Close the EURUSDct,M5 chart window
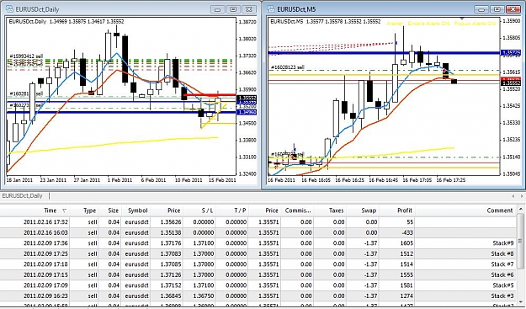The height and width of the screenshot is (309, 526). point(513,9)
